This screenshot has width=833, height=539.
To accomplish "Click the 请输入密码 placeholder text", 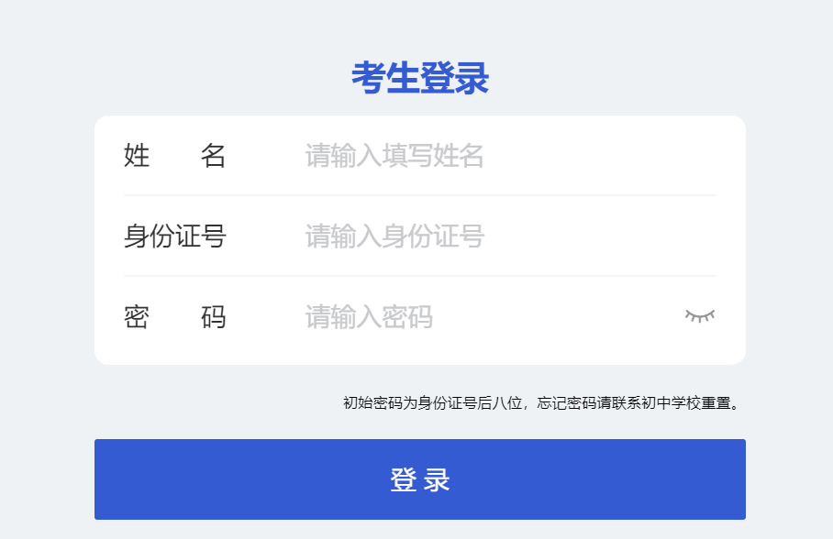I will click(x=369, y=317).
